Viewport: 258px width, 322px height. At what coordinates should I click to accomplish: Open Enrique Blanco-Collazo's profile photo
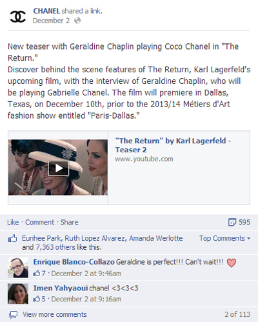click(x=18, y=267)
